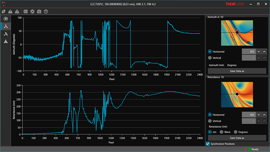
Task: Increase Azimuth horizontal position with up chevron
Action: pyautogui.click(x=264, y=51)
